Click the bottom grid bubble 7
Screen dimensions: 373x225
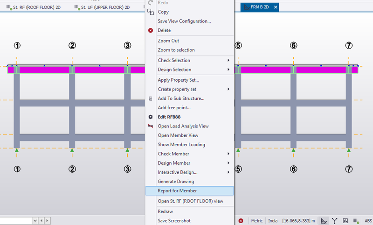(349, 169)
